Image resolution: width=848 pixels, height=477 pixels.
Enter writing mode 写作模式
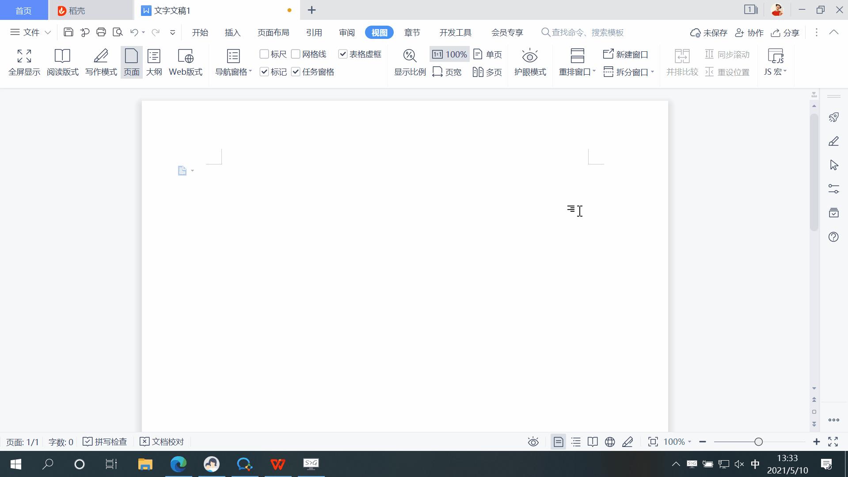click(x=101, y=62)
